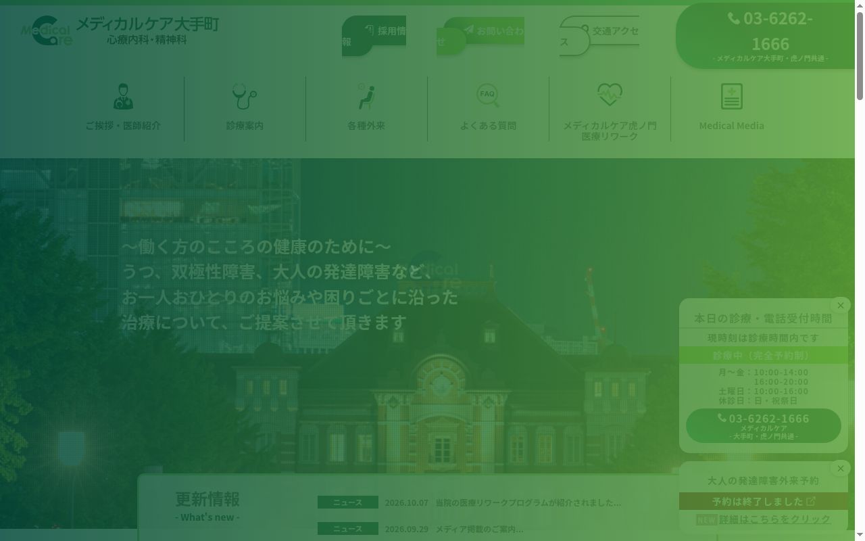Click the 更新情報 heading
Image resolution: width=865 pixels, height=541 pixels.
[207, 498]
